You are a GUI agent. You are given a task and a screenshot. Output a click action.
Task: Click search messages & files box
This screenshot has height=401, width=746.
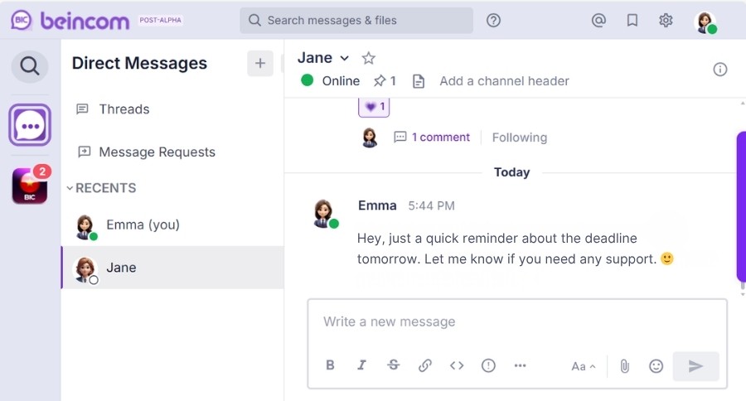(356, 21)
